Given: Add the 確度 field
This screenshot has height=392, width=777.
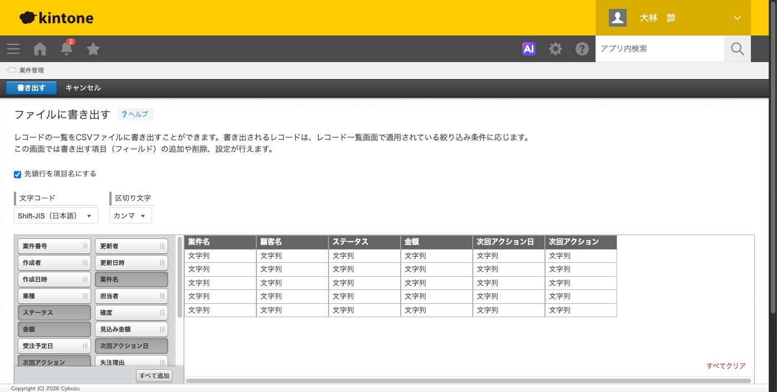Looking at the screenshot, I should (132, 313).
